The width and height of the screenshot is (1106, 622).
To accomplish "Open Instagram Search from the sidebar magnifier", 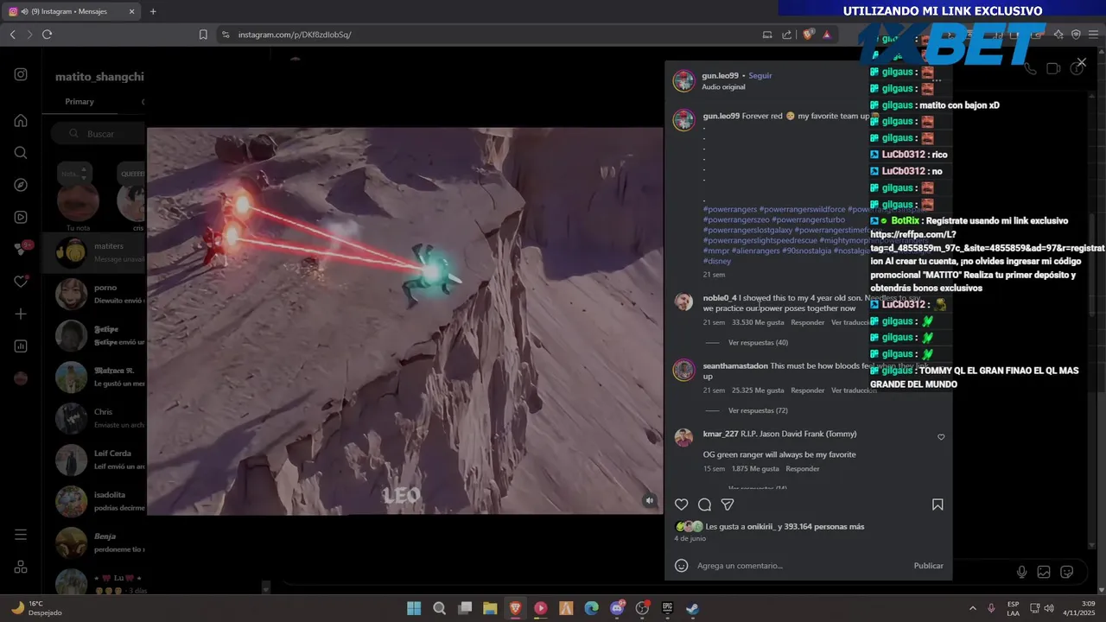I will click(21, 153).
